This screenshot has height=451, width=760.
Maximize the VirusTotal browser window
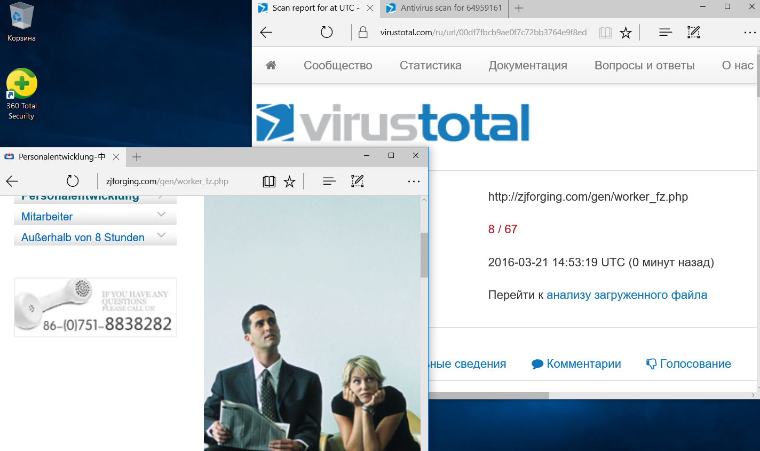coord(727,6)
